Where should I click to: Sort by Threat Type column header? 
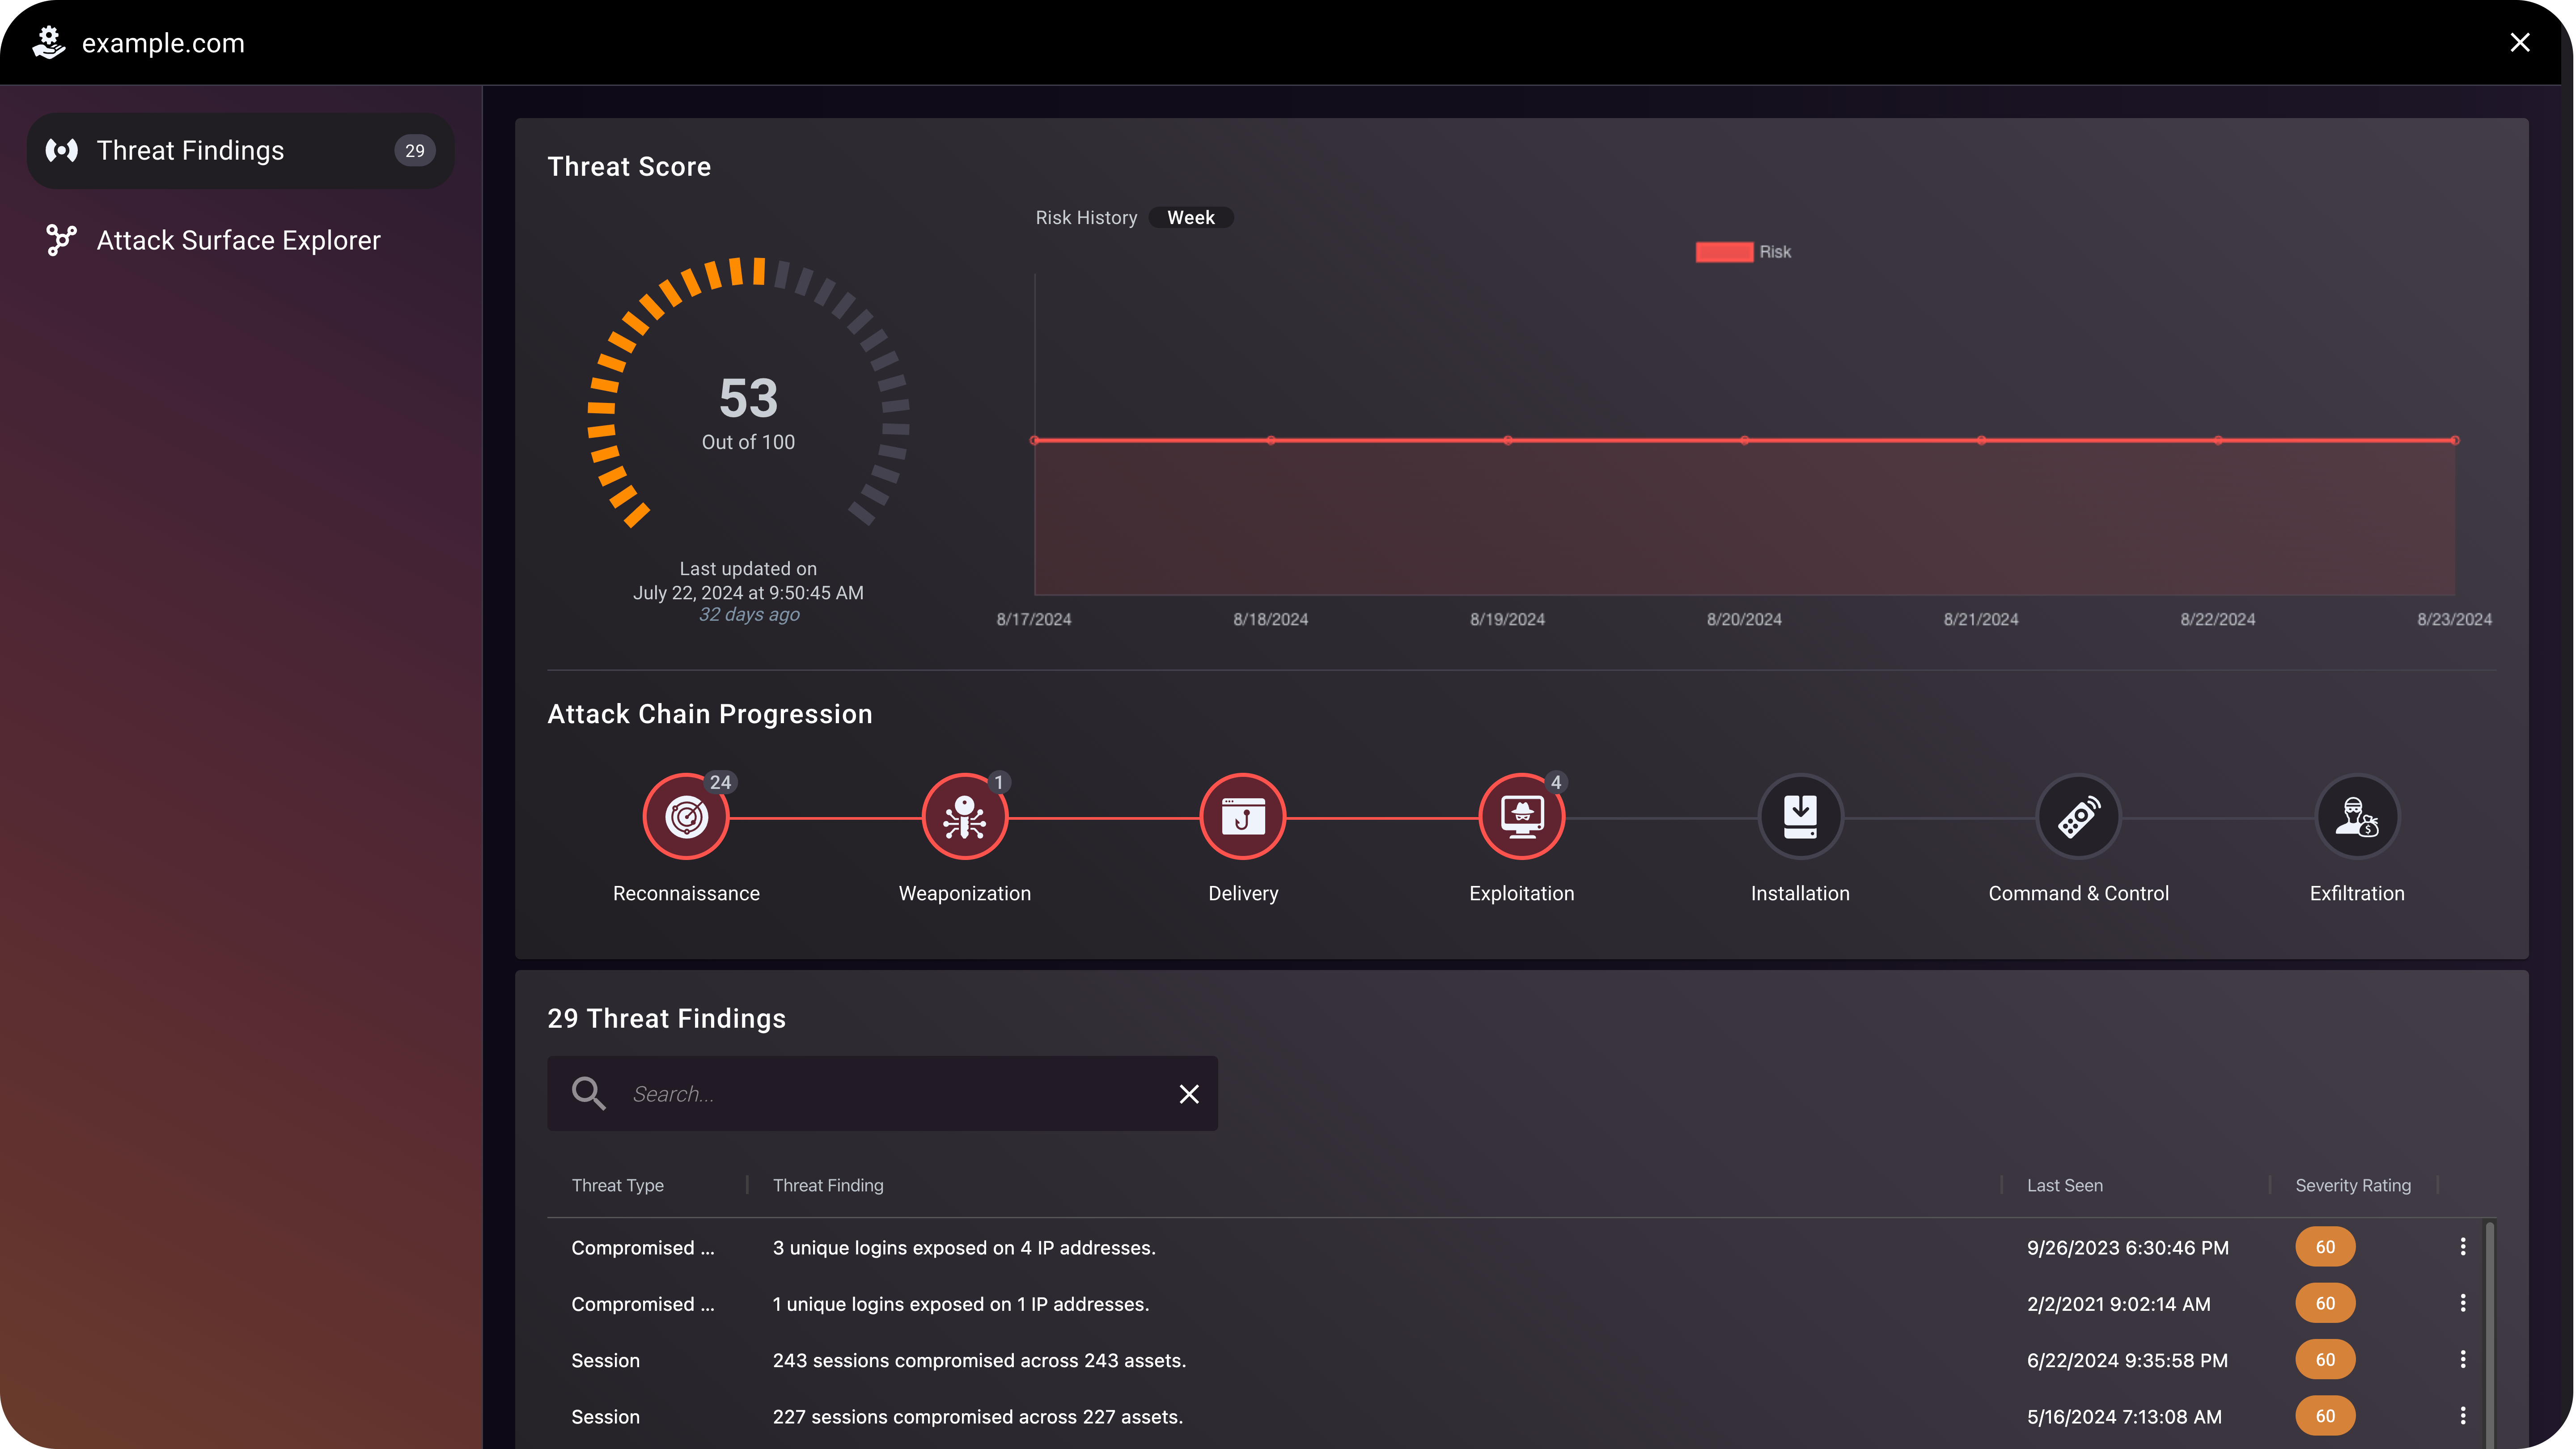617,1185
